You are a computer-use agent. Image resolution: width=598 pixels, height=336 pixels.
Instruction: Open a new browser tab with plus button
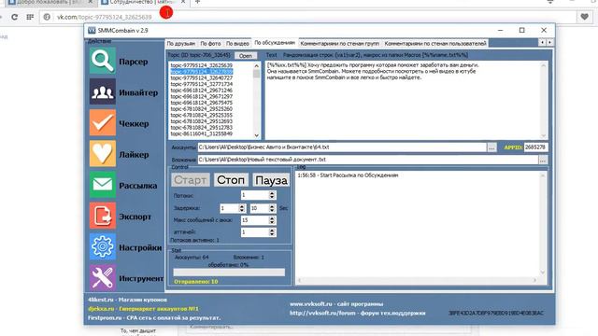pyautogui.click(x=197, y=2)
